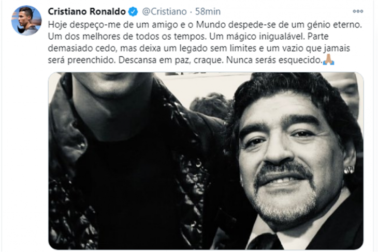Click the praying hands emoji ending the tweet
The width and height of the screenshot is (378, 252).
click(x=328, y=59)
